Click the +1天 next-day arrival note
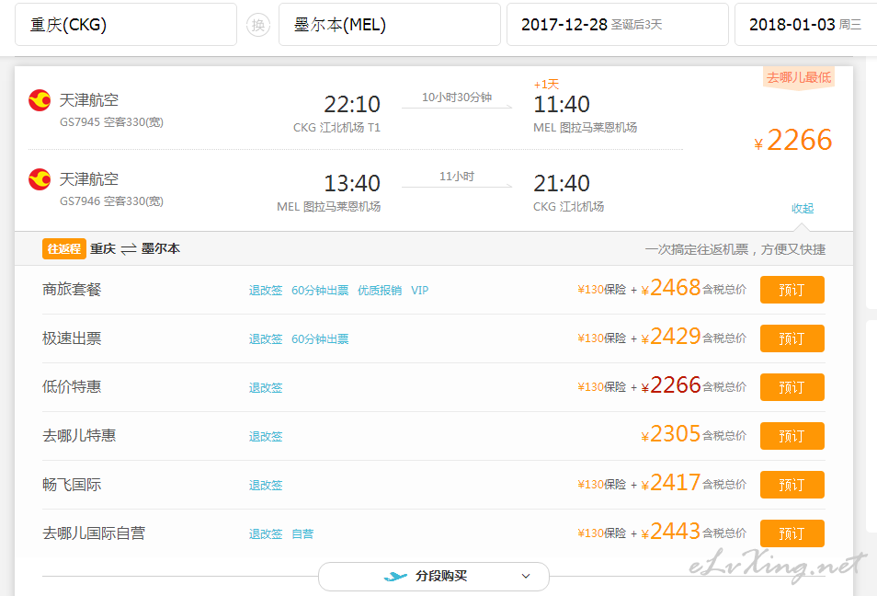 546,85
